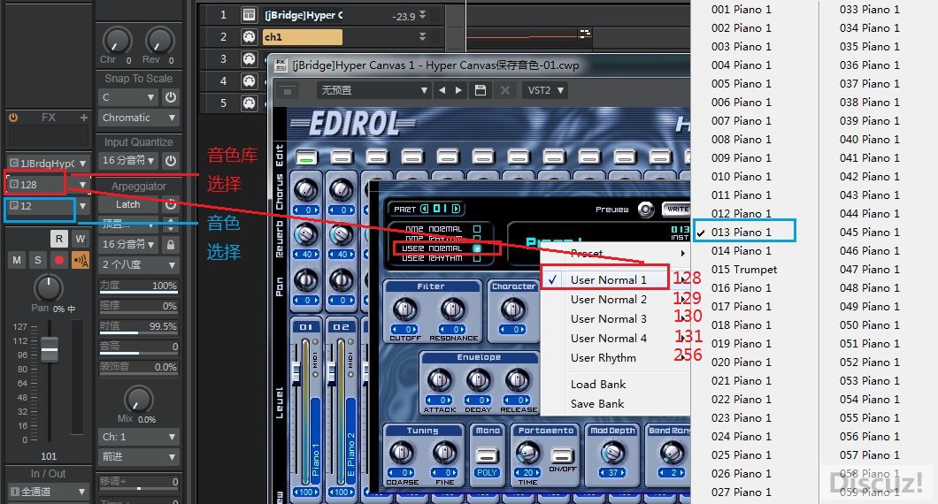Click the FX icon in the plugin title bar
This screenshot has width=938, height=504.
point(280,65)
